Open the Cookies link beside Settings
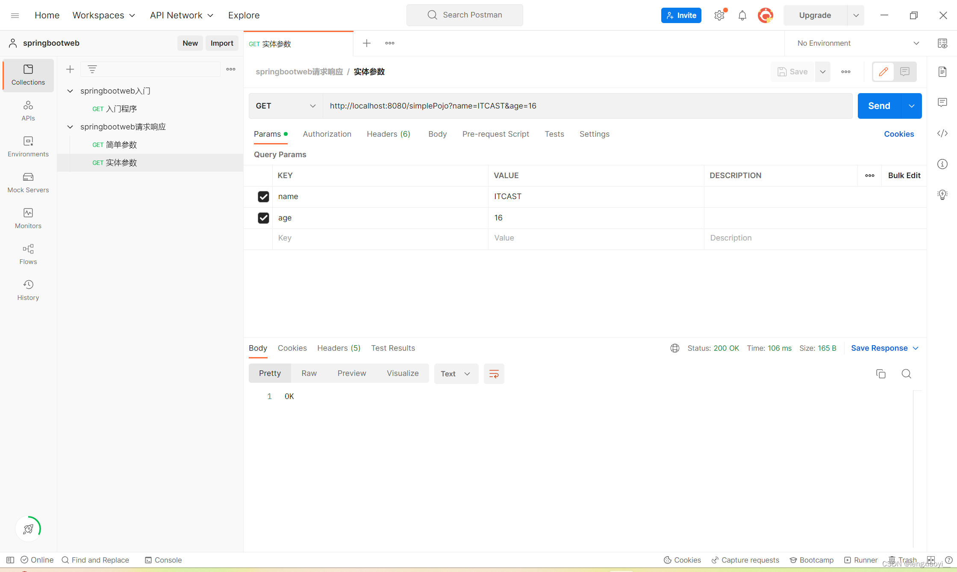Image resolution: width=957 pixels, height=572 pixels. pyautogui.click(x=899, y=134)
